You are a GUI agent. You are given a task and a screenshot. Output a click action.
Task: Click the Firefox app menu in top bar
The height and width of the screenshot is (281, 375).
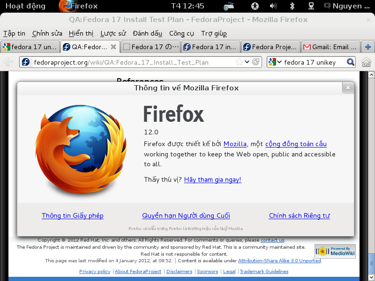click(x=78, y=6)
